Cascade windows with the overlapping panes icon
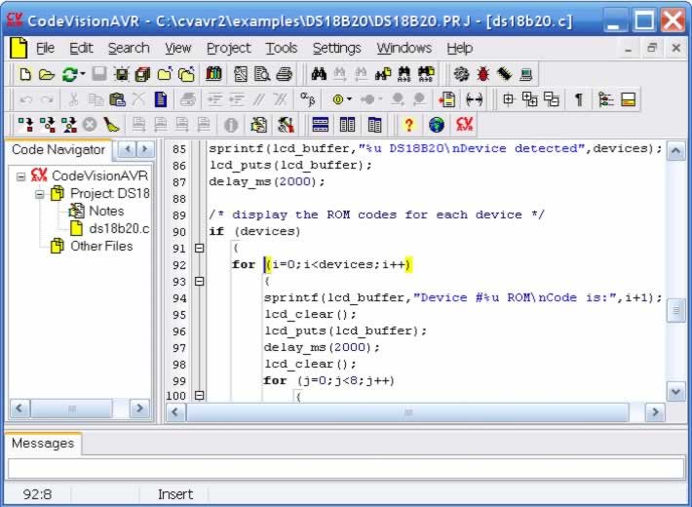692x507 pixels. (x=374, y=125)
